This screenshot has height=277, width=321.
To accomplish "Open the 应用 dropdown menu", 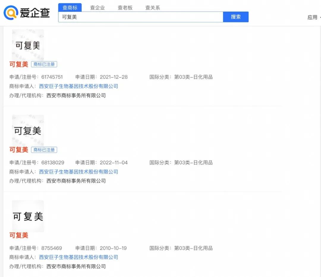I will point(314,18).
